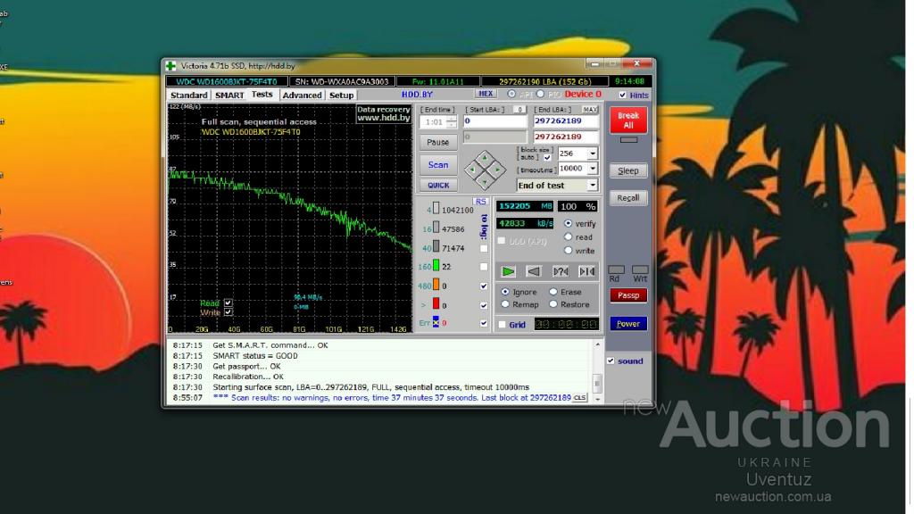Switch to the Standard tab
This screenshot has height=514, width=914.
(188, 95)
